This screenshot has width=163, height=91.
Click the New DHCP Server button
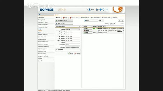click(x=64, y=21)
